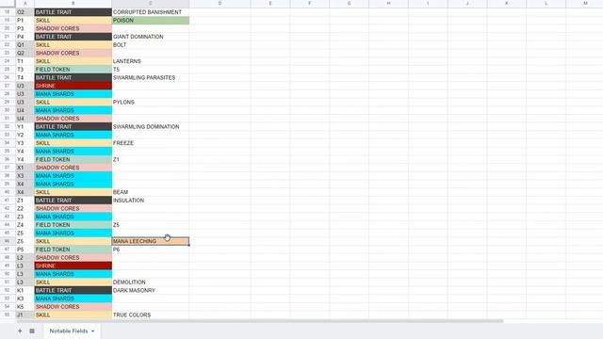Click the FREEZE cell

(151, 143)
